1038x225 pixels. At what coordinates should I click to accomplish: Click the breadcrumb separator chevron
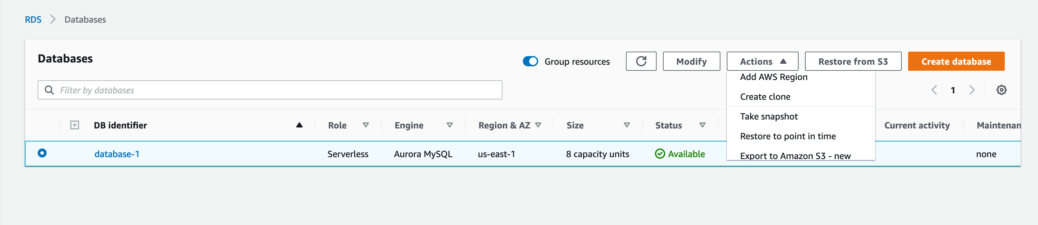coord(53,19)
